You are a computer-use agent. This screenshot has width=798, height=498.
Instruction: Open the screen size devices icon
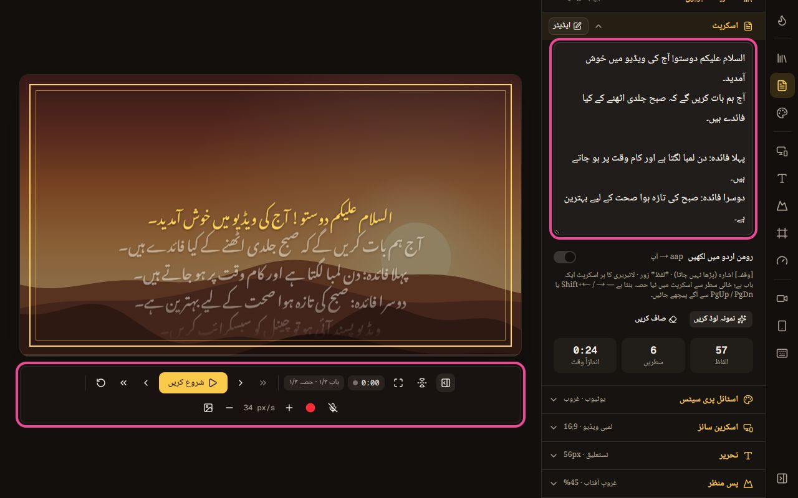point(782,151)
